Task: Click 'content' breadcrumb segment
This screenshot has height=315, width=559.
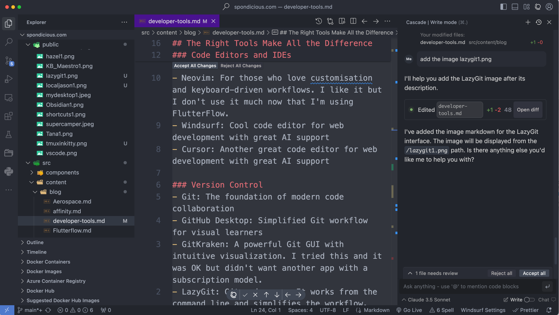Action: click(x=167, y=32)
